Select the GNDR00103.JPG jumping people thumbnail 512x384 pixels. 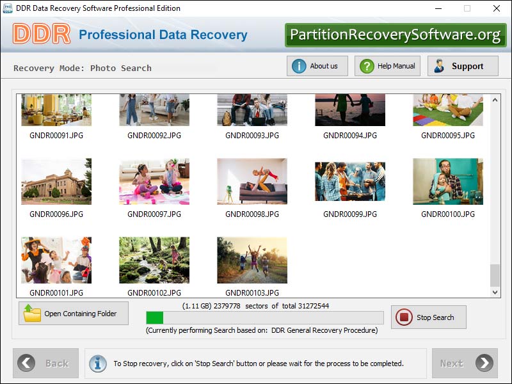click(x=252, y=260)
